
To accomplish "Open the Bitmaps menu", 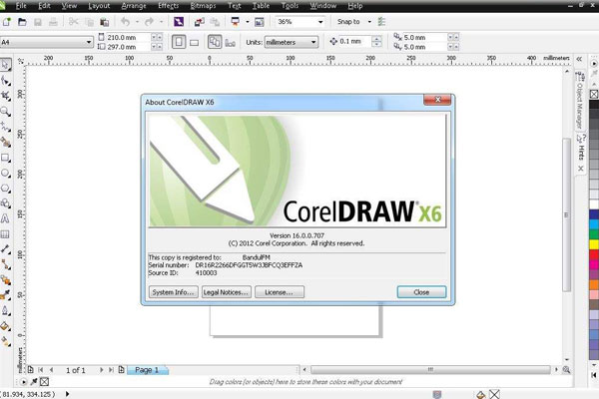I will tap(203, 6).
